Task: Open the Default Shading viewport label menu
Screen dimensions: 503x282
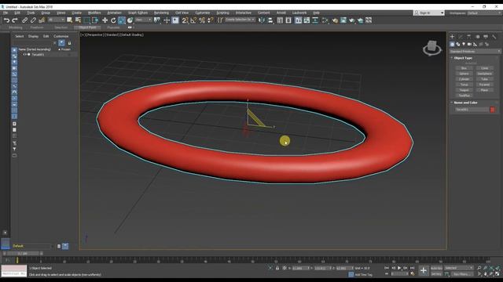Action: click(132, 34)
